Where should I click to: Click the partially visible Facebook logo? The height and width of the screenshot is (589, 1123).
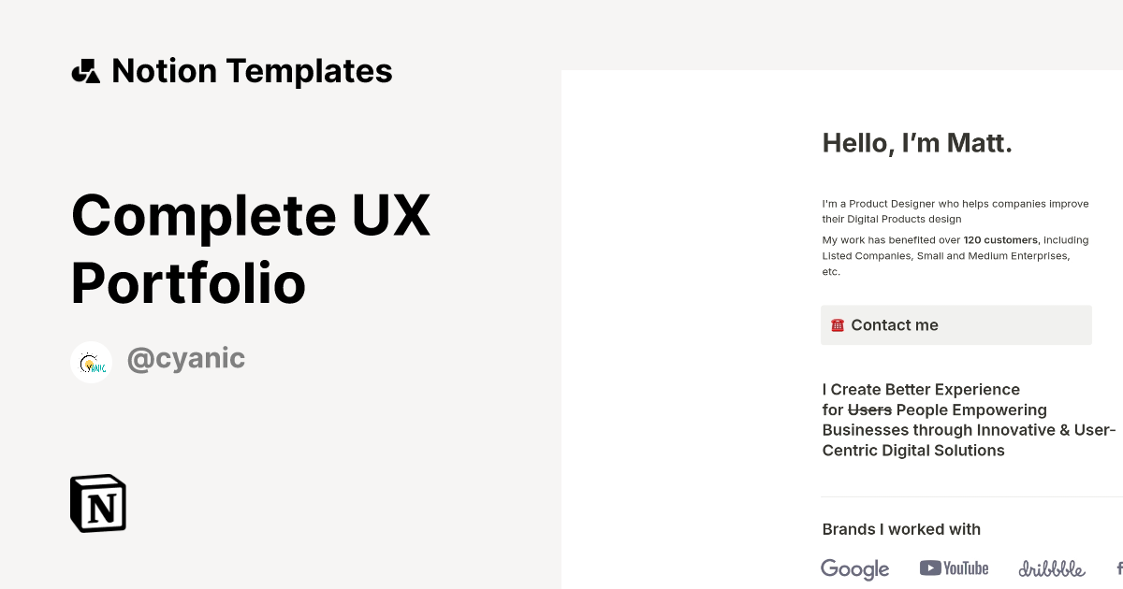(1117, 568)
